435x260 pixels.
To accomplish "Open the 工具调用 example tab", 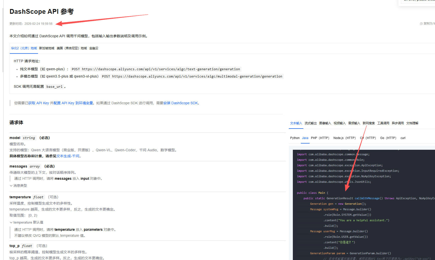I will pyautogui.click(x=383, y=123).
